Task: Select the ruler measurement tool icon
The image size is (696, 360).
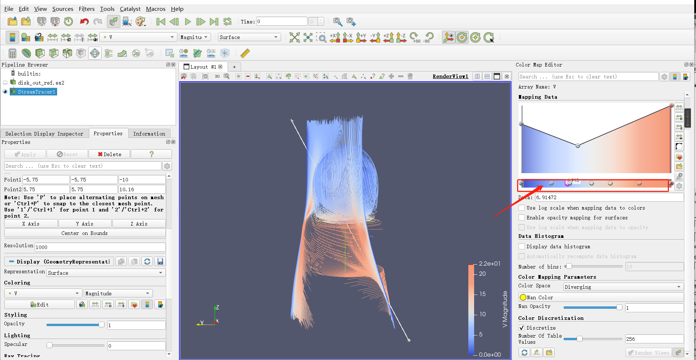Action: pos(245,53)
